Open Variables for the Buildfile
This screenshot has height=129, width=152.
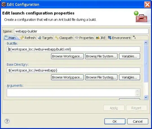129,56
